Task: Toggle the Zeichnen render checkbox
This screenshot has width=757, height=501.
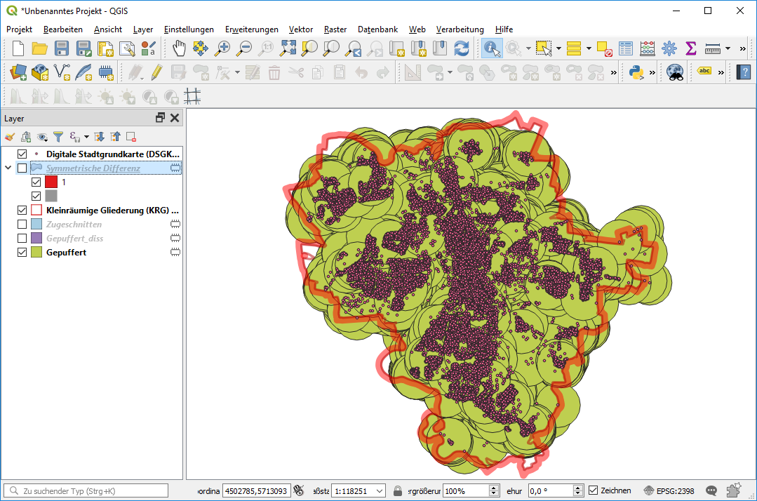Action: coord(594,490)
